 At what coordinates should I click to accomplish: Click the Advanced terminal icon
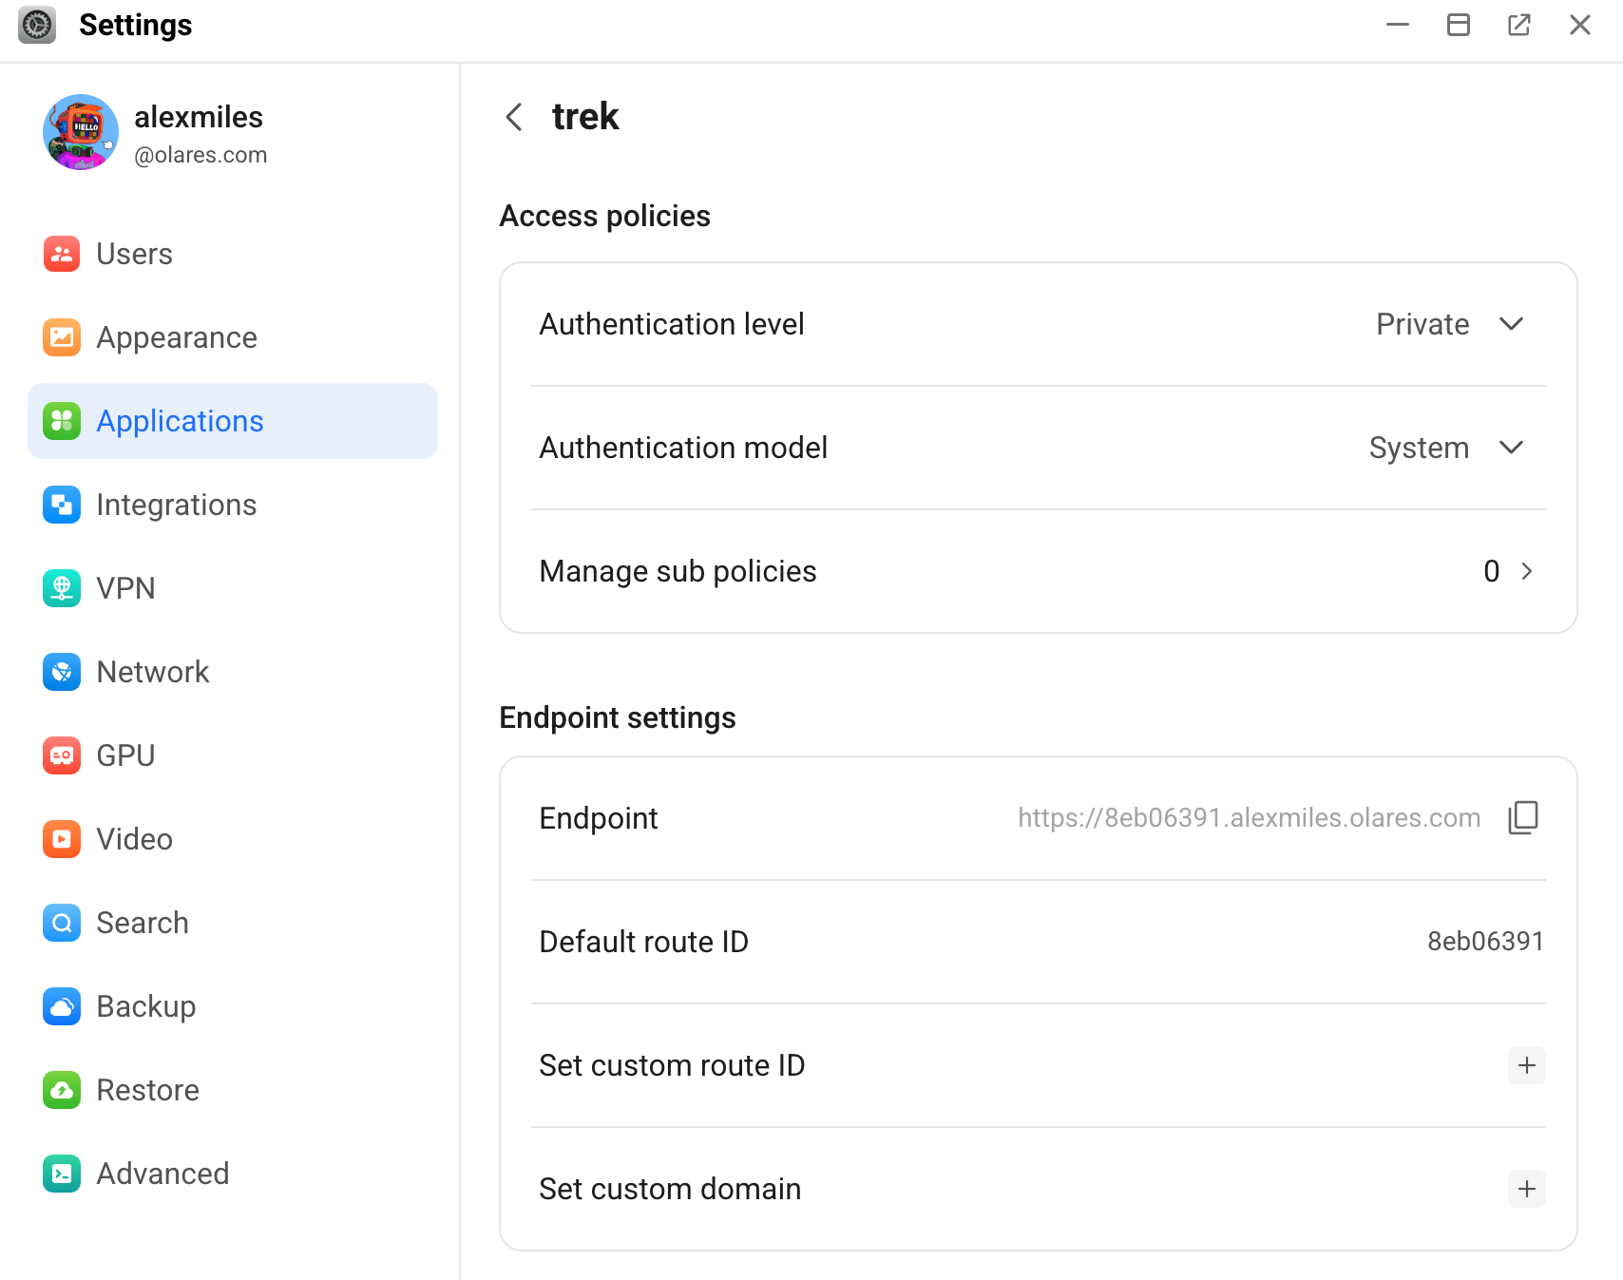(x=62, y=1174)
